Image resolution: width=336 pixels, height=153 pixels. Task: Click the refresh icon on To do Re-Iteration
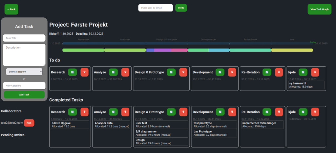pyautogui.click(x=267, y=72)
